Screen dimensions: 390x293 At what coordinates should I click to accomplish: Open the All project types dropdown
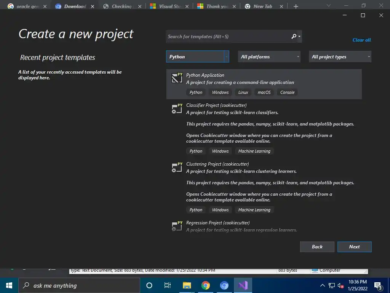[x=340, y=56]
